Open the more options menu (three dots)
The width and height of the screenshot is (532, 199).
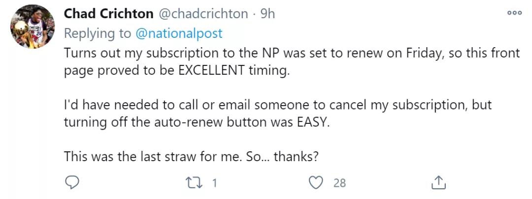[514, 13]
